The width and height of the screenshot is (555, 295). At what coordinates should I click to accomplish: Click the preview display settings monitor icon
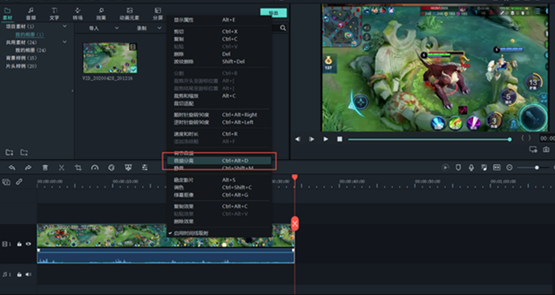(533, 150)
